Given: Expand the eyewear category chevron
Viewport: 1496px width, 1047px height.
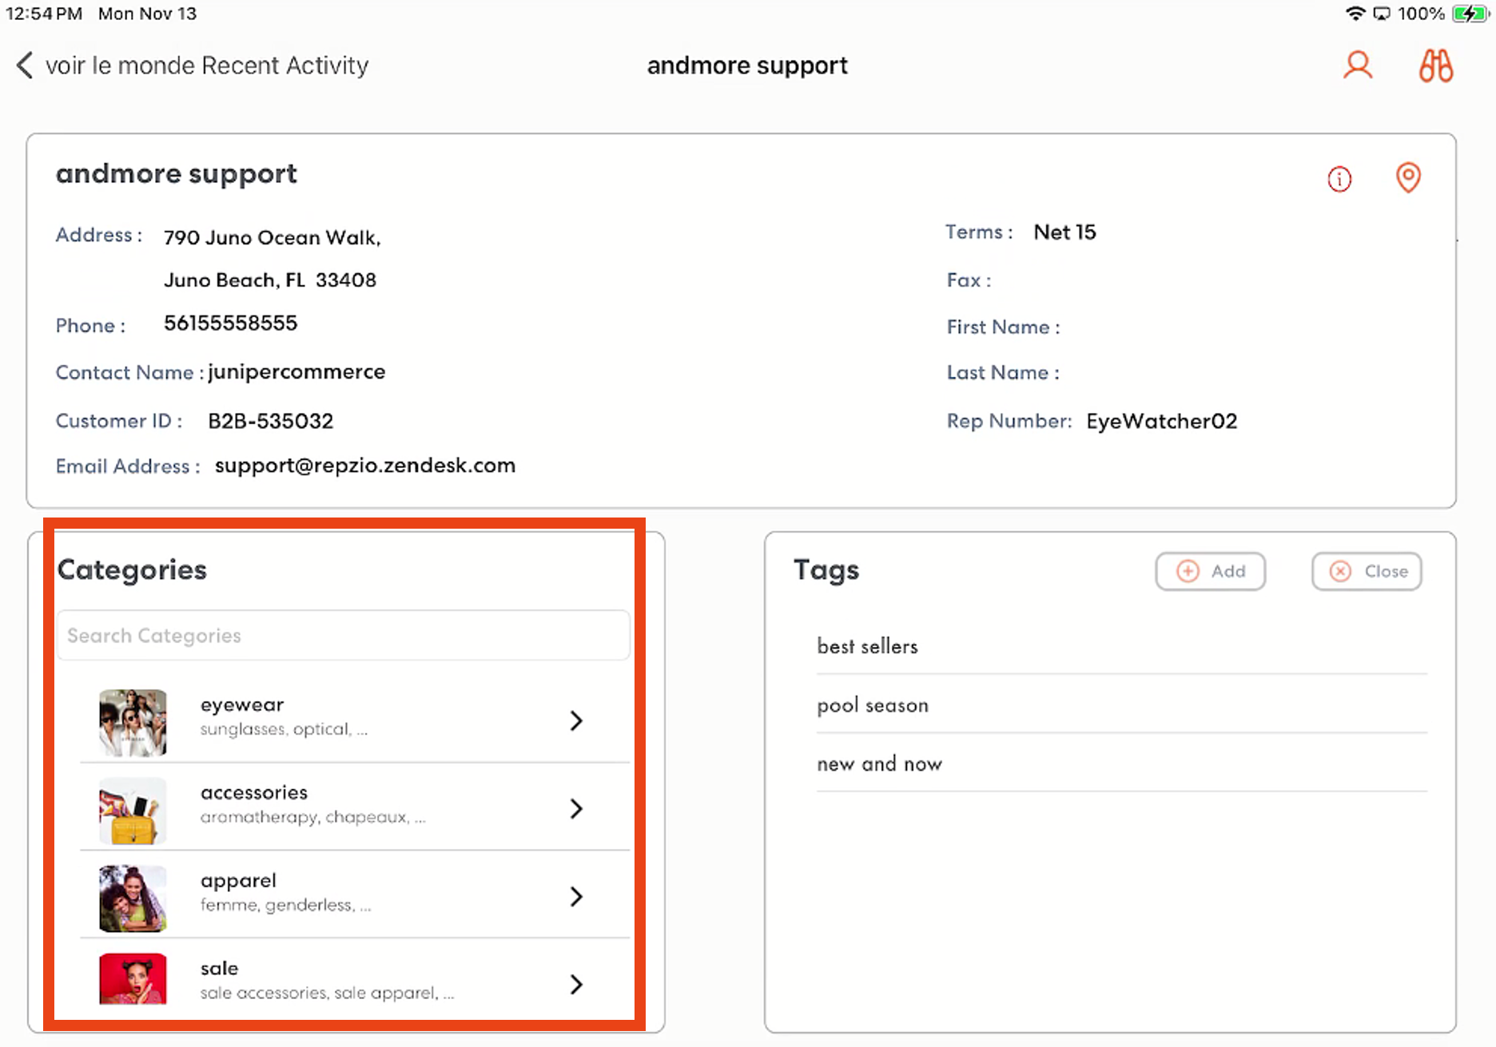Looking at the screenshot, I should (576, 720).
